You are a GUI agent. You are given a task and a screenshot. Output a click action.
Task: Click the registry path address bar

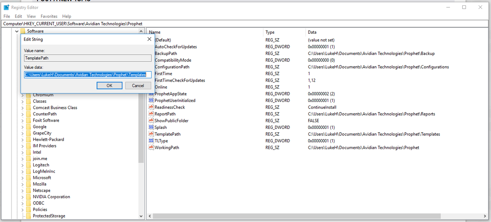(x=245, y=24)
